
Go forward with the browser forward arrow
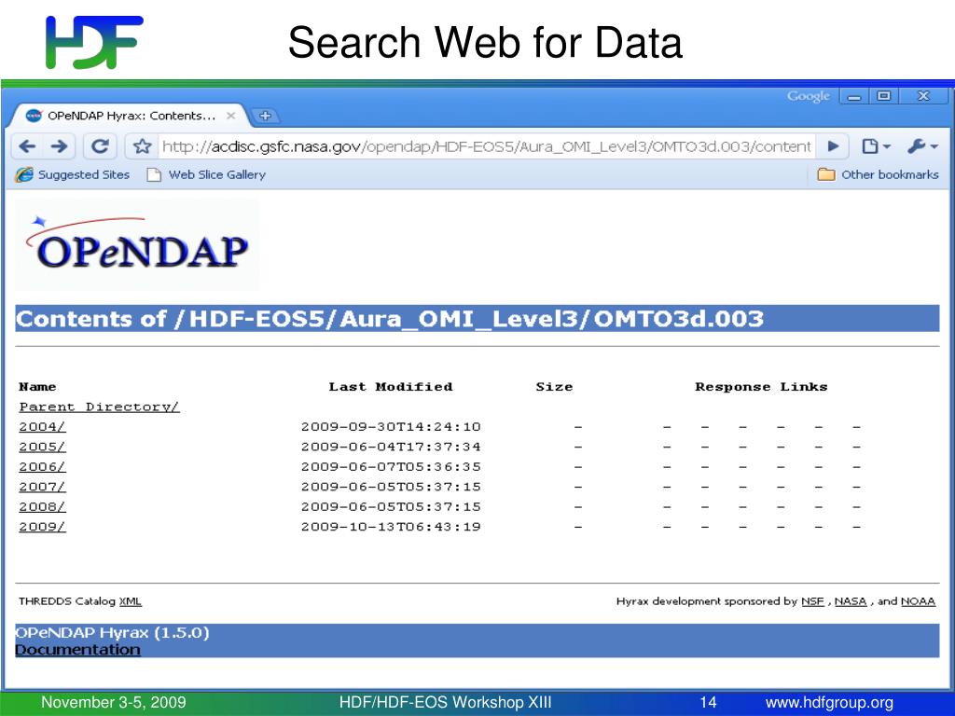(x=59, y=146)
